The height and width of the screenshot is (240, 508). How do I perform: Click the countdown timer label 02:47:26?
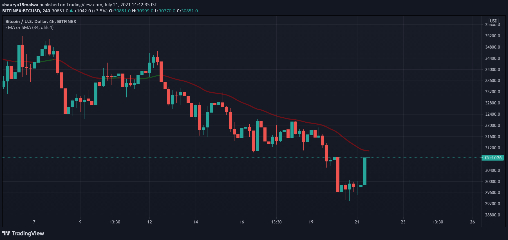[x=493, y=158]
